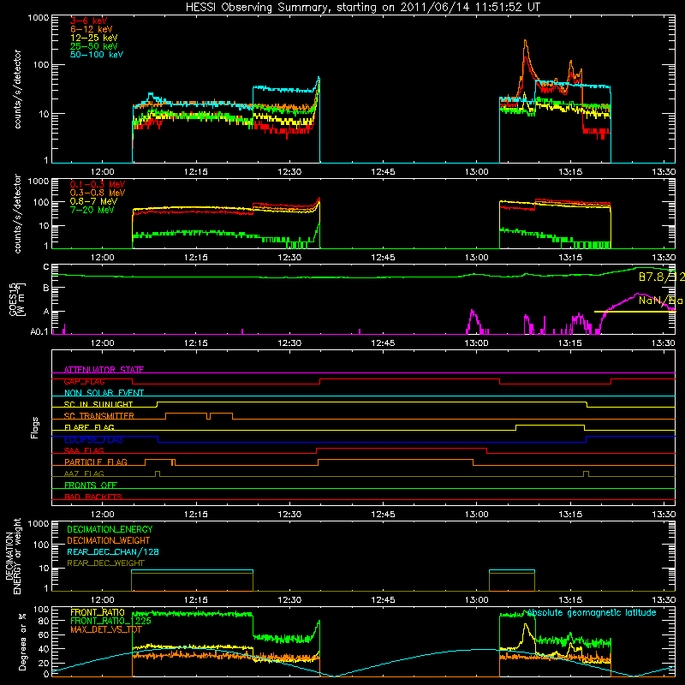
Task: Click the HESSI Observing Summary plot title
Action: coord(362,7)
